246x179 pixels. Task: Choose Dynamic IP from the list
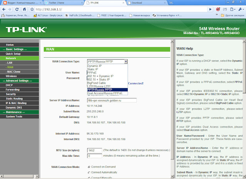coord(107,66)
